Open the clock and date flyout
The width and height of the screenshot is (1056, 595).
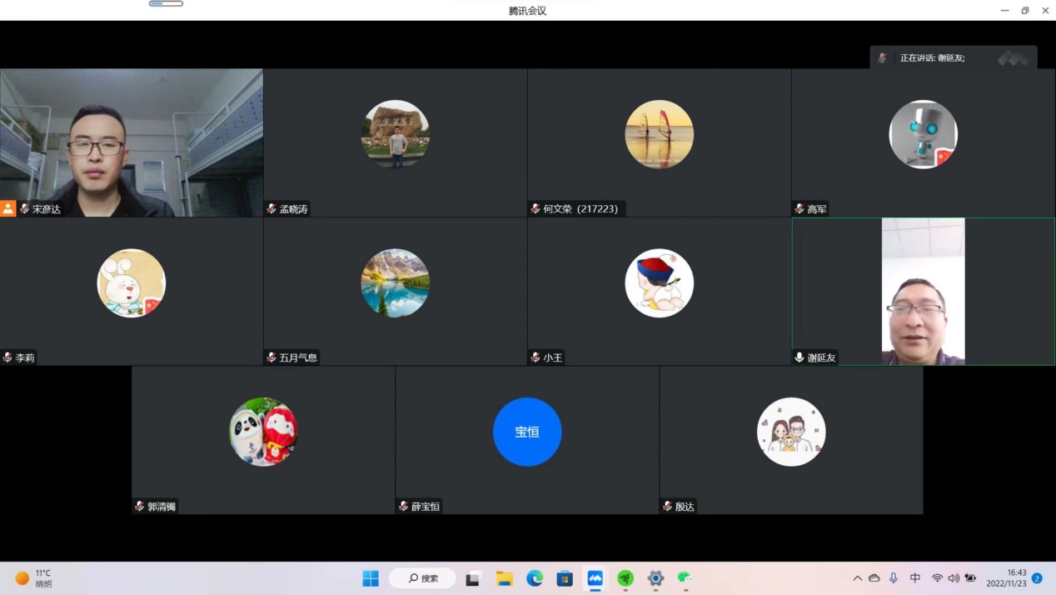(x=1006, y=578)
